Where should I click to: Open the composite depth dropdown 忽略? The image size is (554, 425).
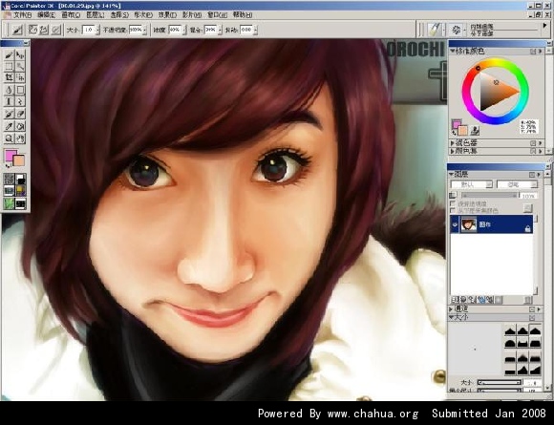tap(518, 184)
